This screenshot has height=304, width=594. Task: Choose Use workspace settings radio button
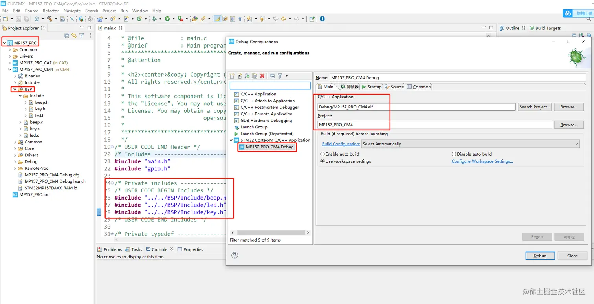323,161
